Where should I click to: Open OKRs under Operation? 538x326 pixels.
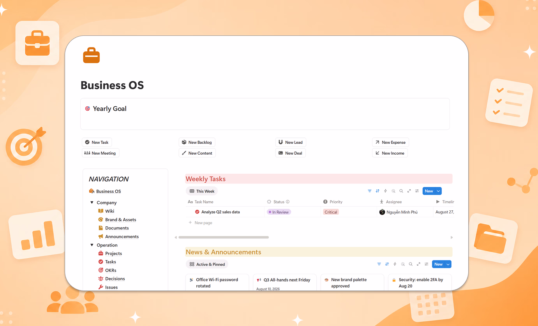click(107, 270)
